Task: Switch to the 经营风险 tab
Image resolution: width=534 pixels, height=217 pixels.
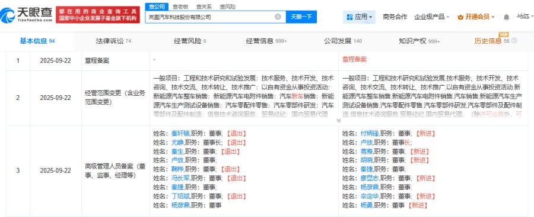Action: [190, 41]
